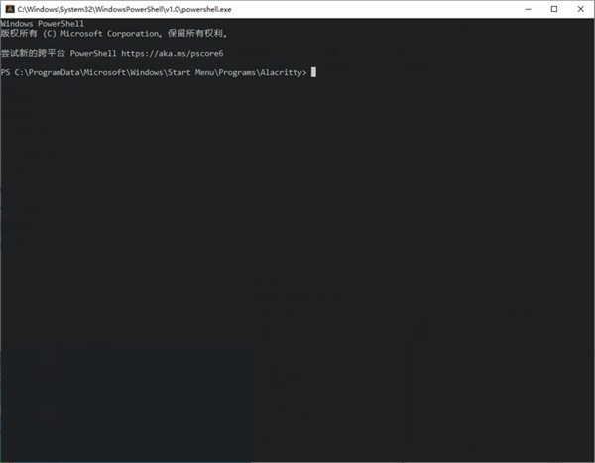Click the "保留所有权利" text

pos(198,33)
